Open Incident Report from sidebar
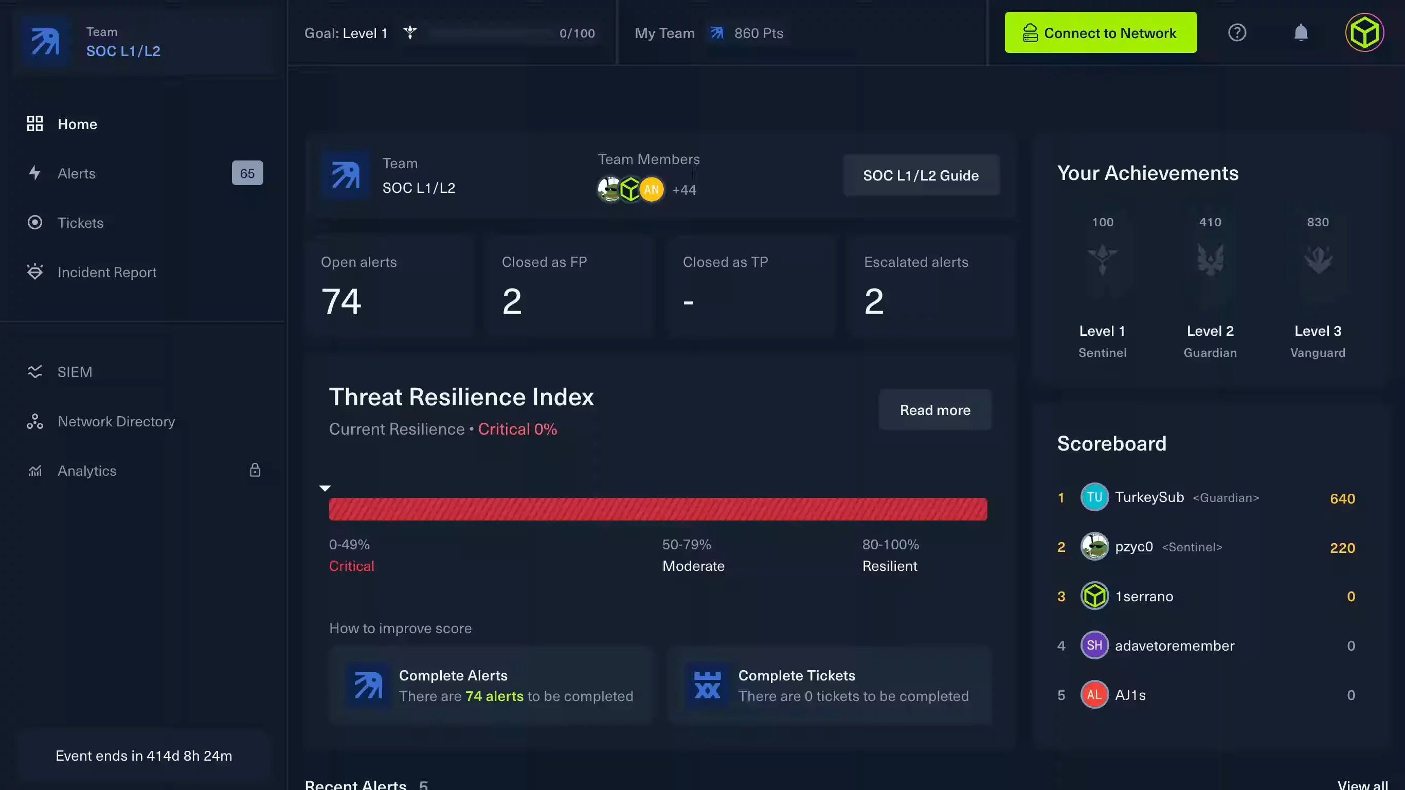This screenshot has height=790, width=1405. [106, 272]
